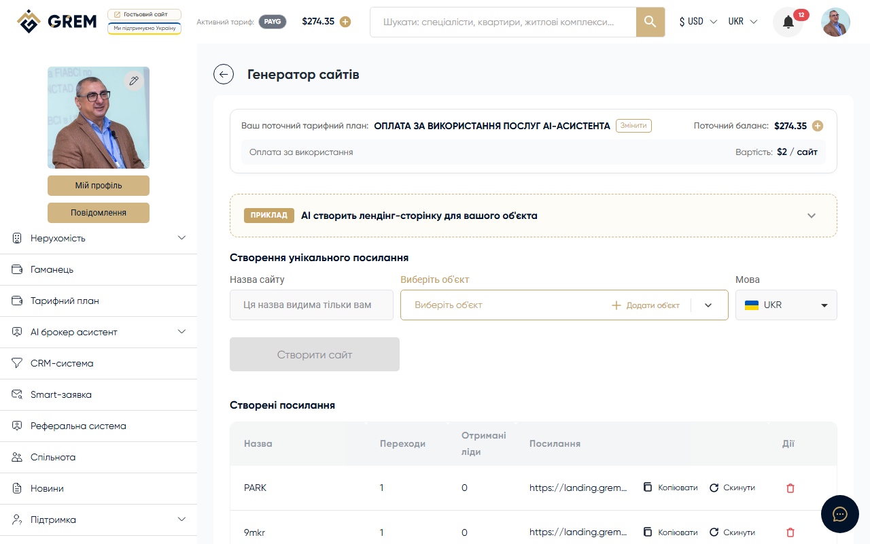Click the Назва сайту input field
The width and height of the screenshot is (870, 544).
pos(311,305)
